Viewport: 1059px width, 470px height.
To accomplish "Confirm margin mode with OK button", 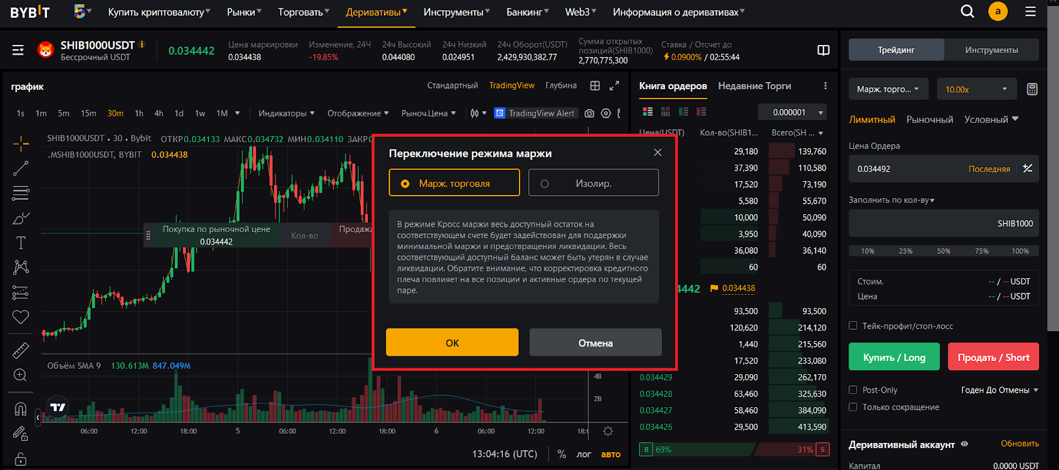I will coord(452,342).
